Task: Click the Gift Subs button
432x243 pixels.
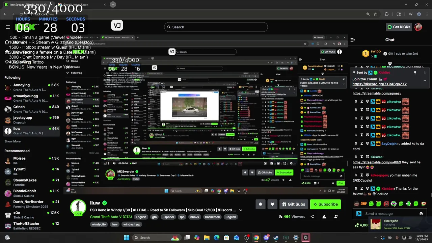Action: [x=294, y=204]
